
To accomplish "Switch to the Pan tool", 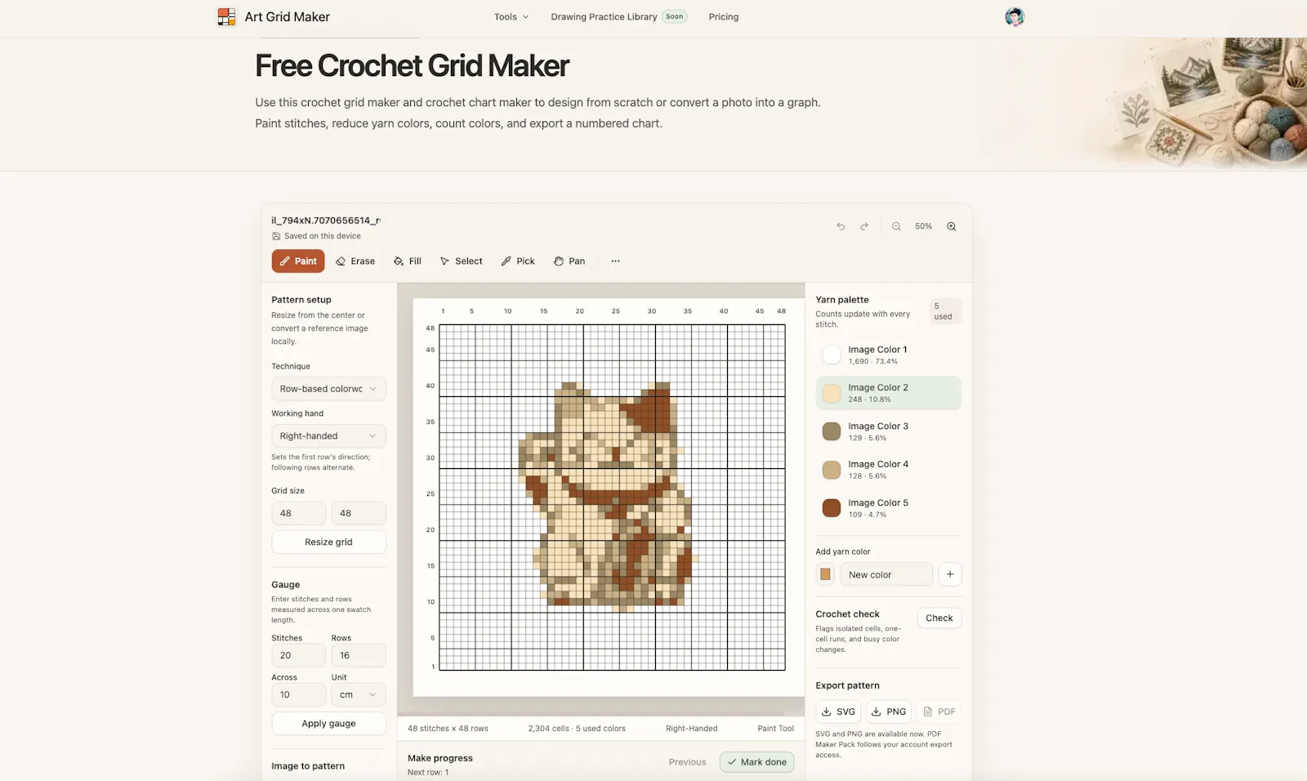I will pyautogui.click(x=569, y=261).
